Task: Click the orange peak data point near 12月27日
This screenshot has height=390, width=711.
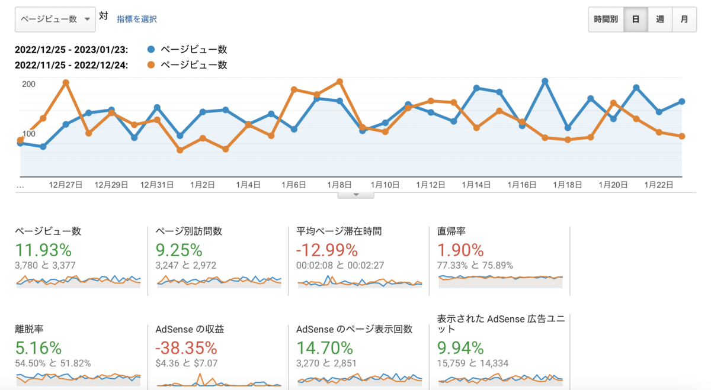Action: coord(66,83)
